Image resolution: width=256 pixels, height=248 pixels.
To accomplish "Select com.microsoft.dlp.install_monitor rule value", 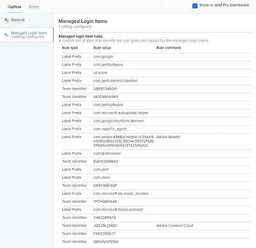I will [x=121, y=193].
